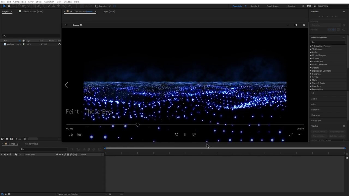Image resolution: width=349 pixels, height=196 pixels.
Task: Switch to Effect Controls (none) tab
Action: click(x=33, y=11)
